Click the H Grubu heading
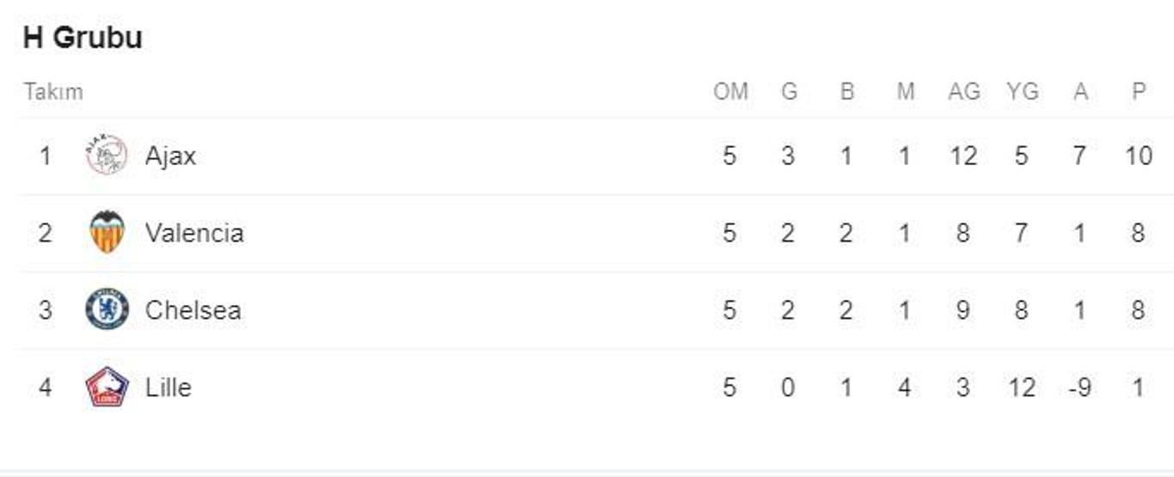This screenshot has width=1174, height=477. tap(83, 38)
